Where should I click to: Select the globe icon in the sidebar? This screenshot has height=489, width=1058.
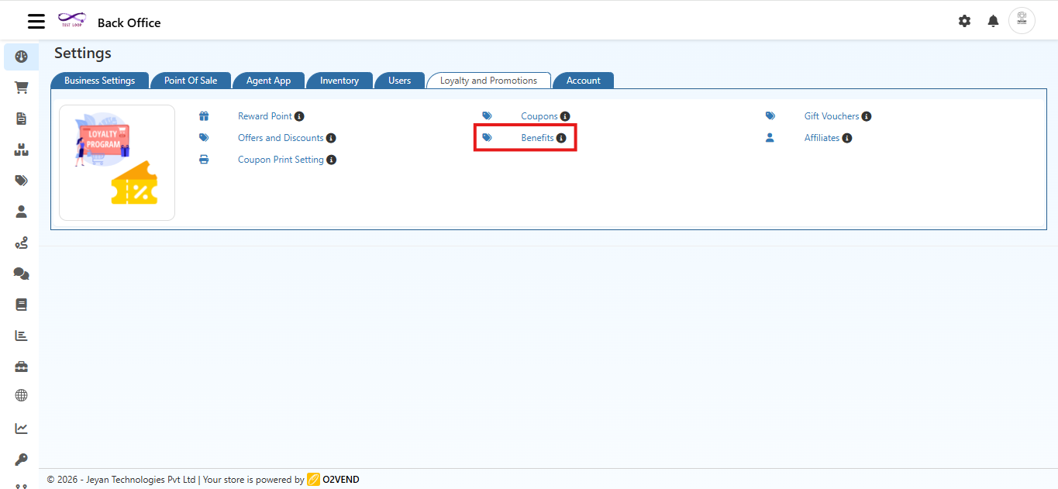[21, 395]
